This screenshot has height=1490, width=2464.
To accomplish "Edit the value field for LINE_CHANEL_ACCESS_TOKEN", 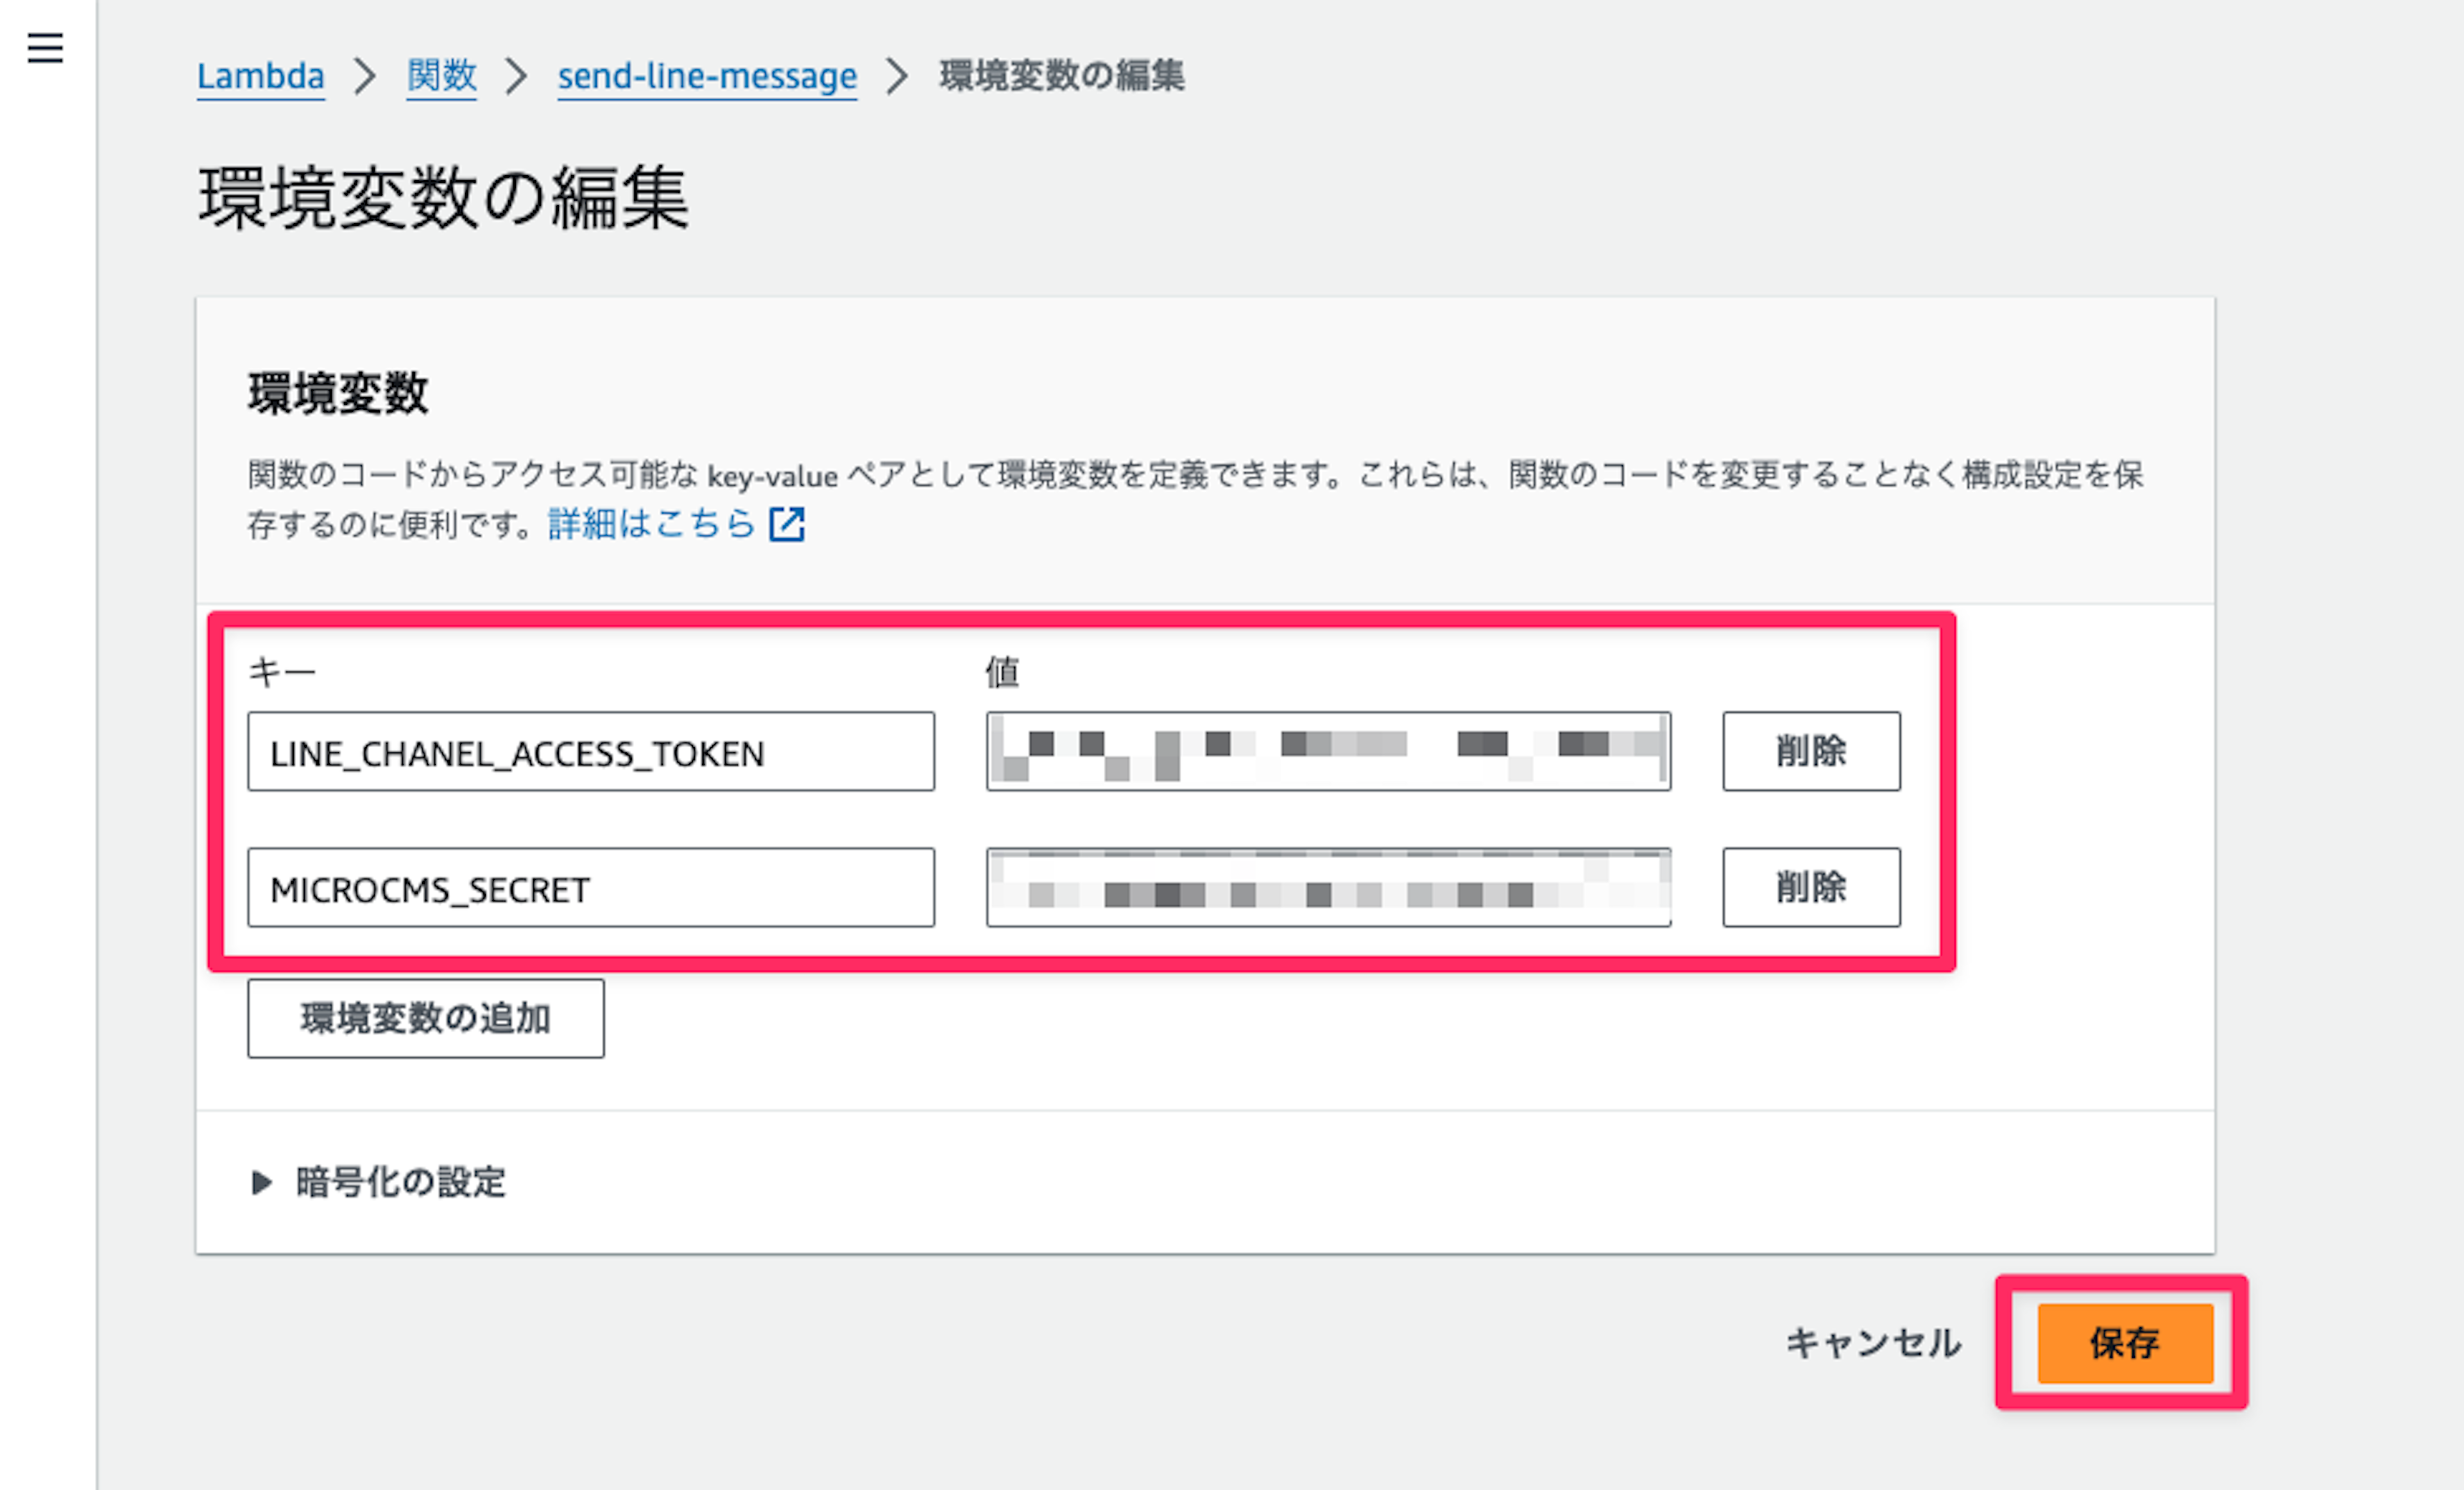I will click(1328, 752).
